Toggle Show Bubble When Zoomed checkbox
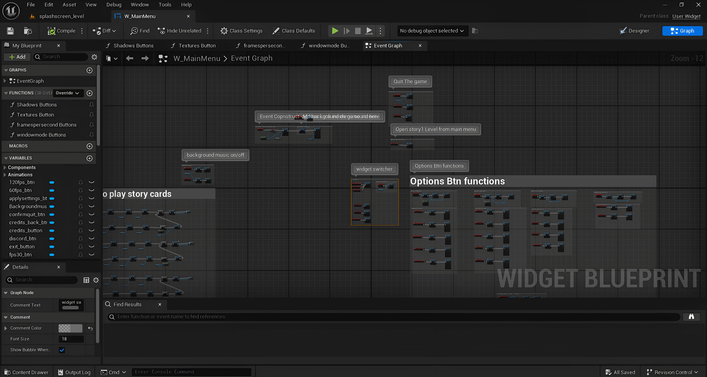707x377 pixels. pyautogui.click(x=62, y=350)
